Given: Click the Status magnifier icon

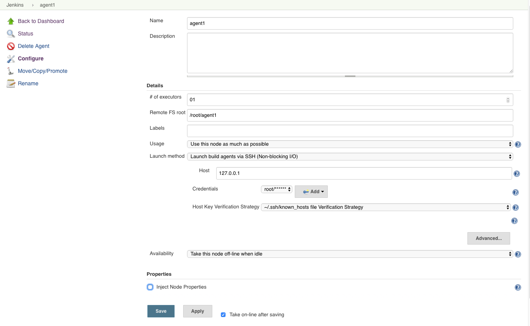Looking at the screenshot, I should coord(11,33).
